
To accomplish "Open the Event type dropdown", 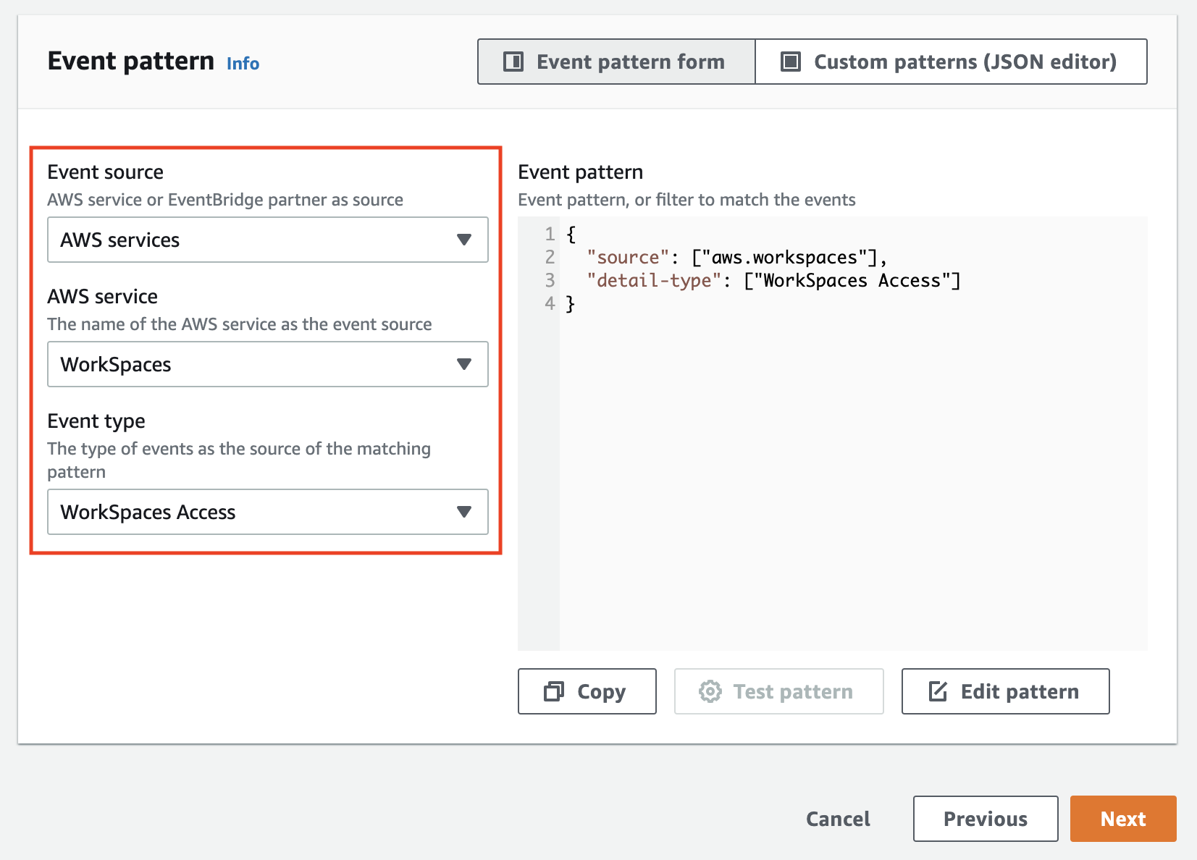I will [267, 512].
